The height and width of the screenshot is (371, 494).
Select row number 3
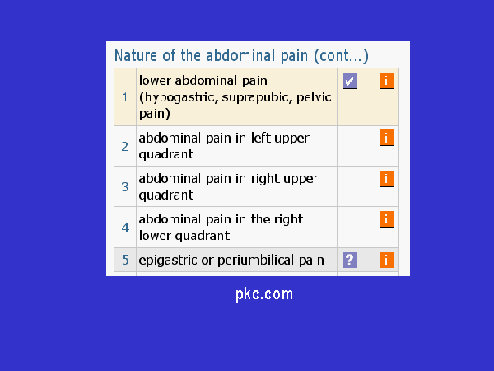pyautogui.click(x=125, y=187)
